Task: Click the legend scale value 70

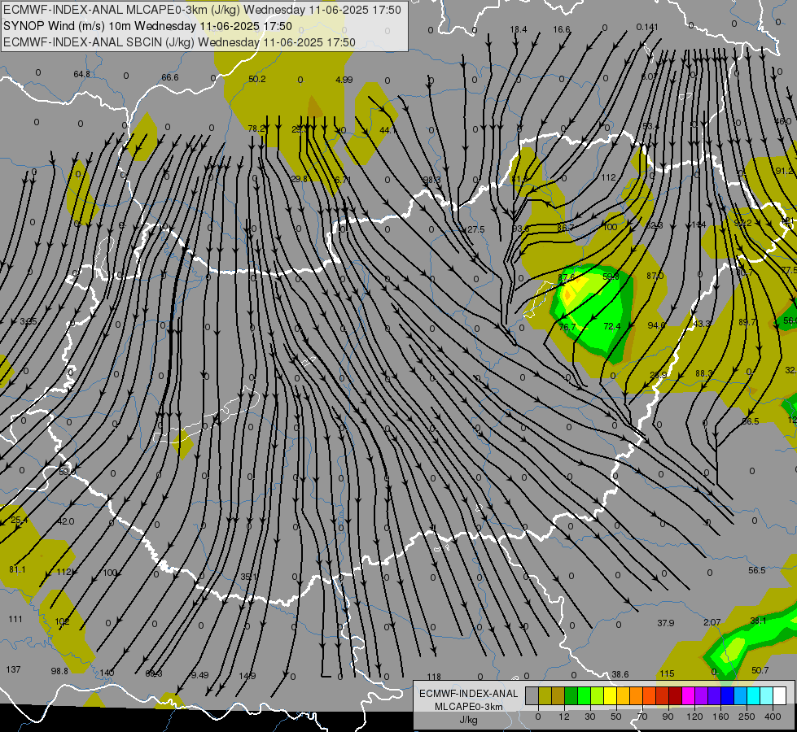Action: pyautogui.click(x=642, y=717)
